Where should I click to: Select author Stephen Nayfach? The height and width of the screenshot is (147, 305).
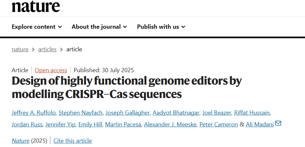coord(81,113)
